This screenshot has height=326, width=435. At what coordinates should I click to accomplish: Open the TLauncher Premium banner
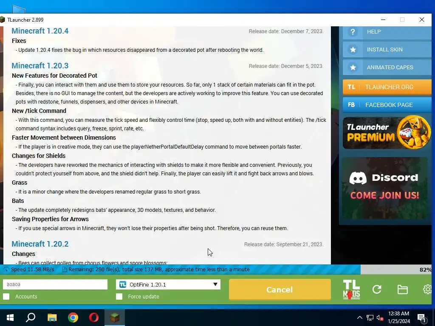click(x=387, y=132)
